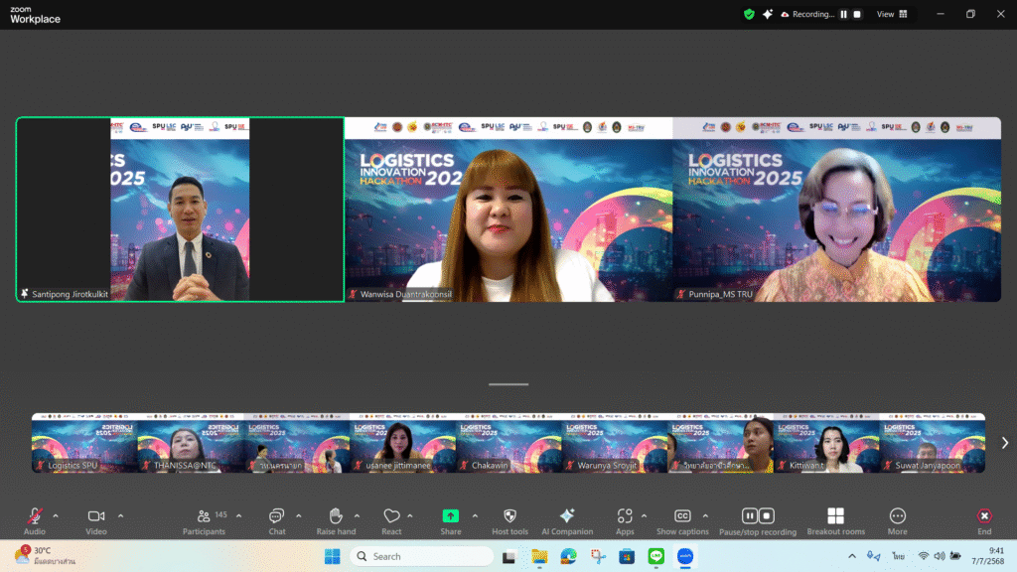Open the clock showing 9:41
The width and height of the screenshot is (1017, 572).
point(988,556)
